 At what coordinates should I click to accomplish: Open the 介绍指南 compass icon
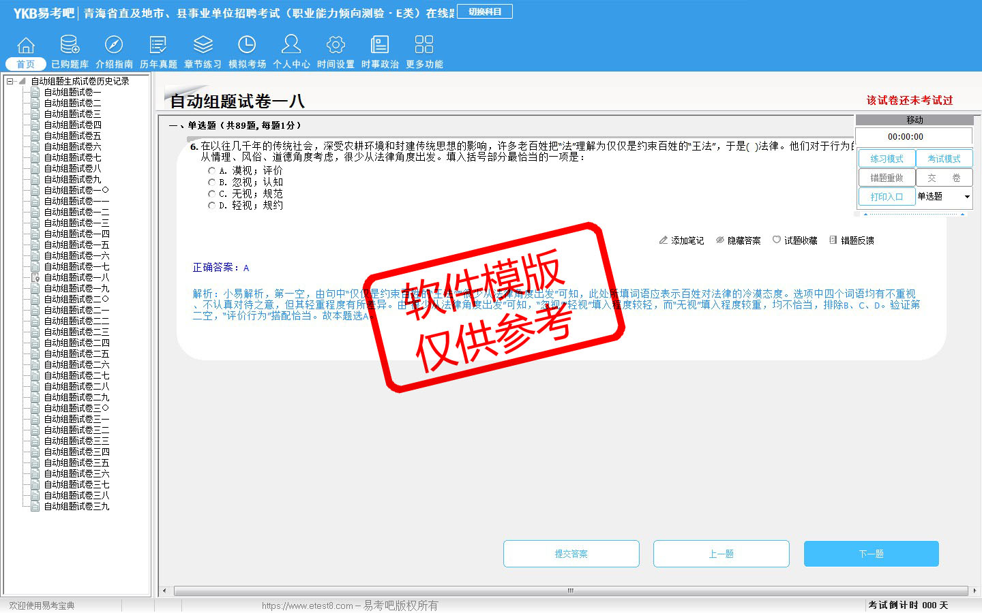[114, 46]
